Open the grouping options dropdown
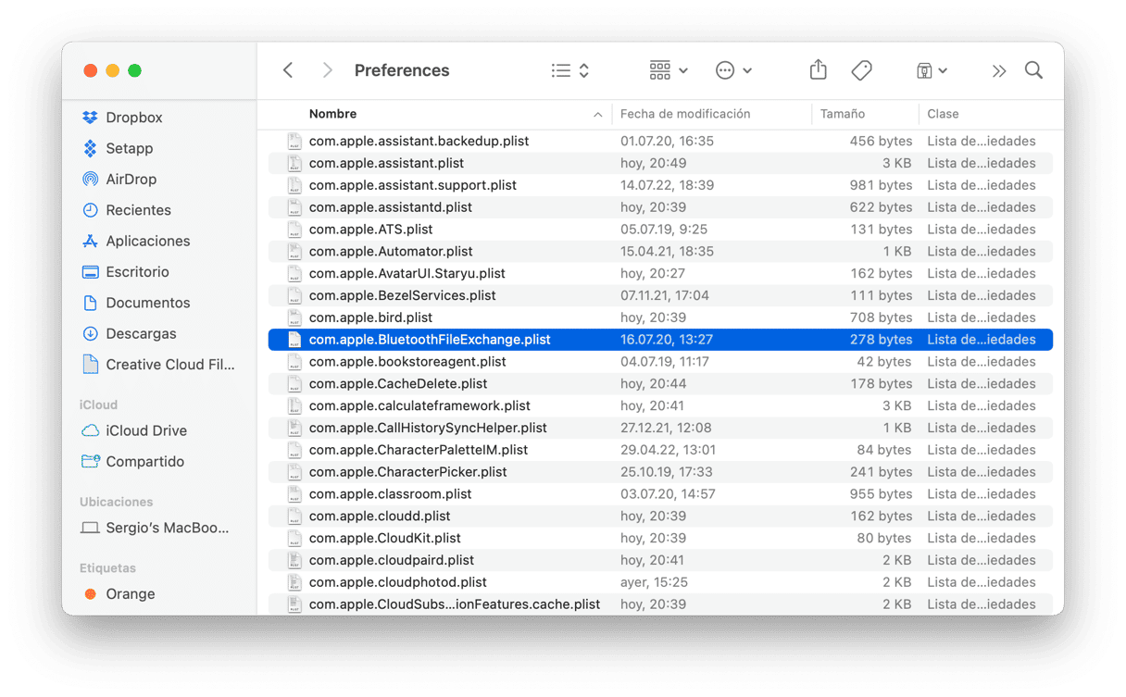 [668, 70]
